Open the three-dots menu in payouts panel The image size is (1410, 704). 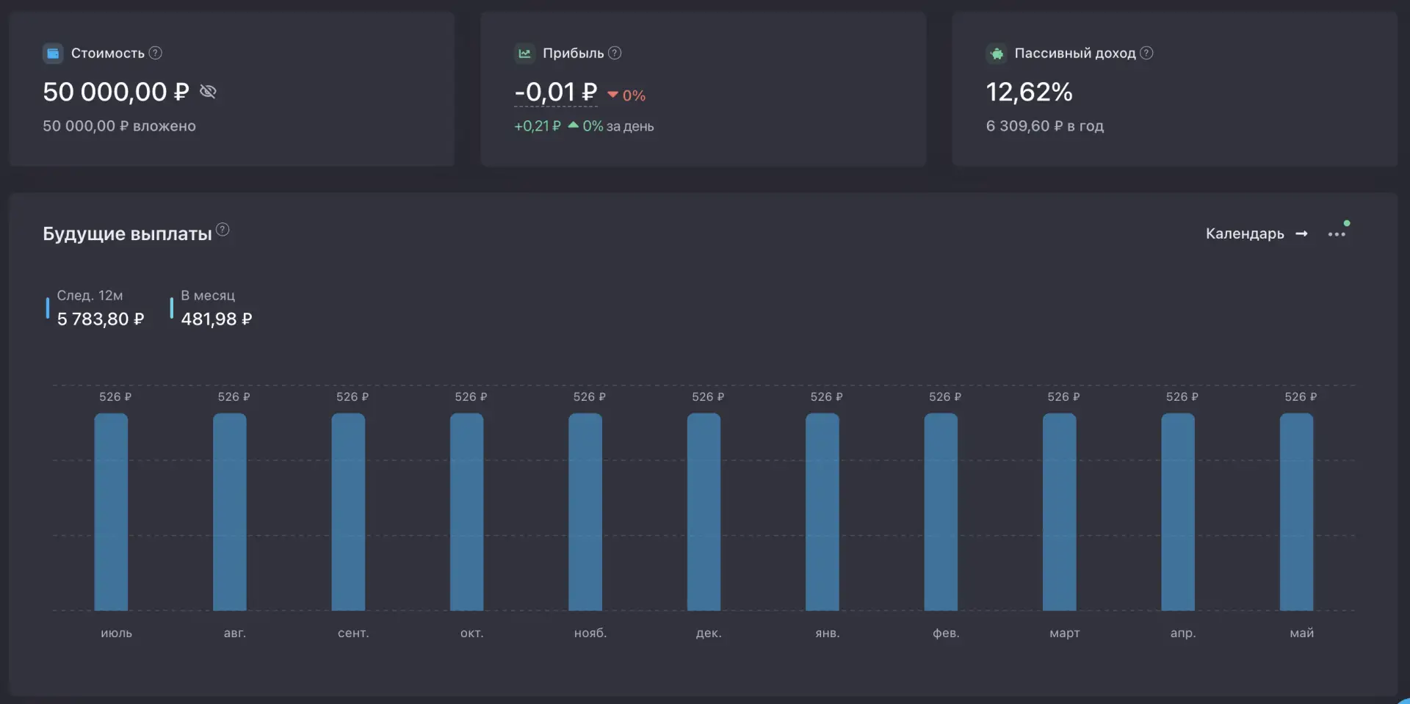click(1337, 234)
